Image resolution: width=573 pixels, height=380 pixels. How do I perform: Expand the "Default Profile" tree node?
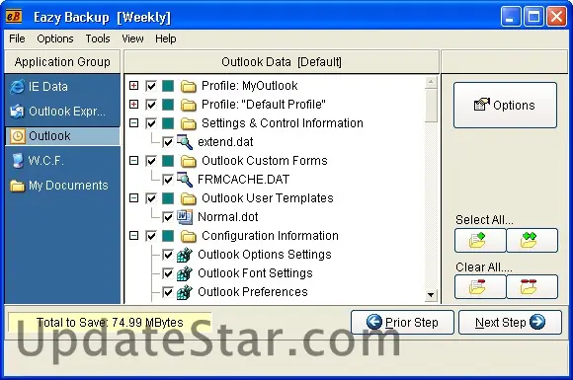coord(134,105)
